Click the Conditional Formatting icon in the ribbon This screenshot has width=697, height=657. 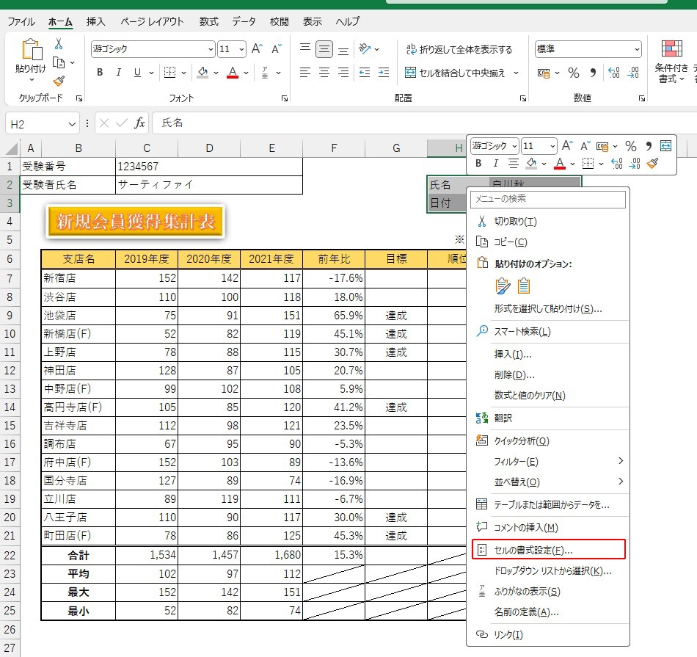coord(671,49)
